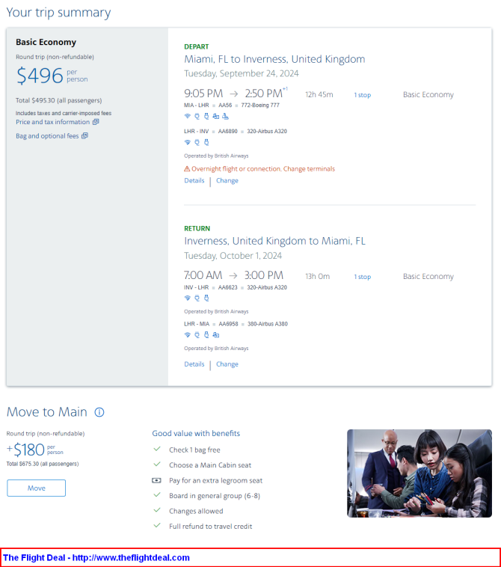Click the lie-flat seat icon for flight AA56
501x567 pixels.
(225, 116)
